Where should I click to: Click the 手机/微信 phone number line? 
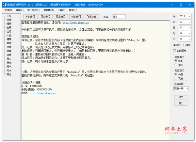pos(37,89)
